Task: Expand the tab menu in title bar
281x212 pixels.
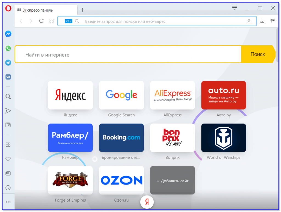Action: point(234,8)
